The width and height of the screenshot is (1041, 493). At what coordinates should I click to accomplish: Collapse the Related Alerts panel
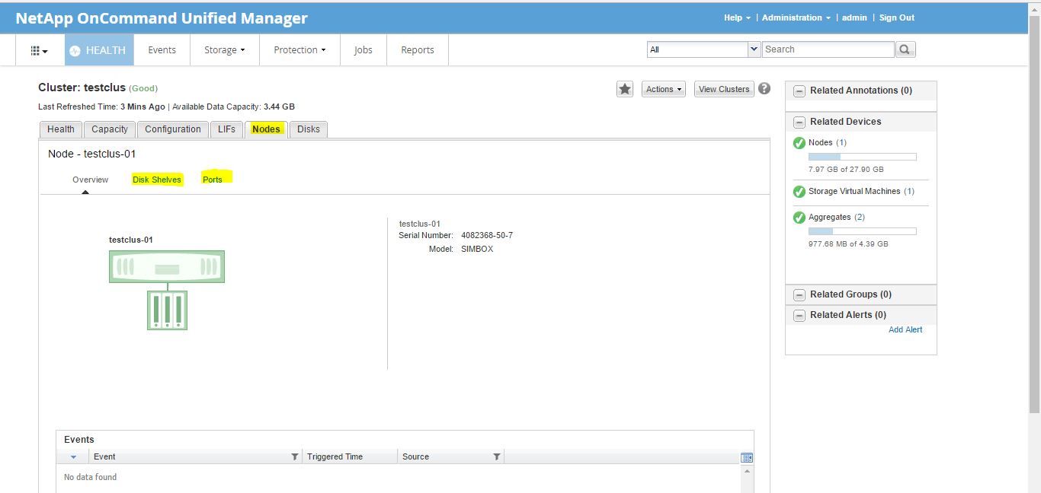point(799,315)
